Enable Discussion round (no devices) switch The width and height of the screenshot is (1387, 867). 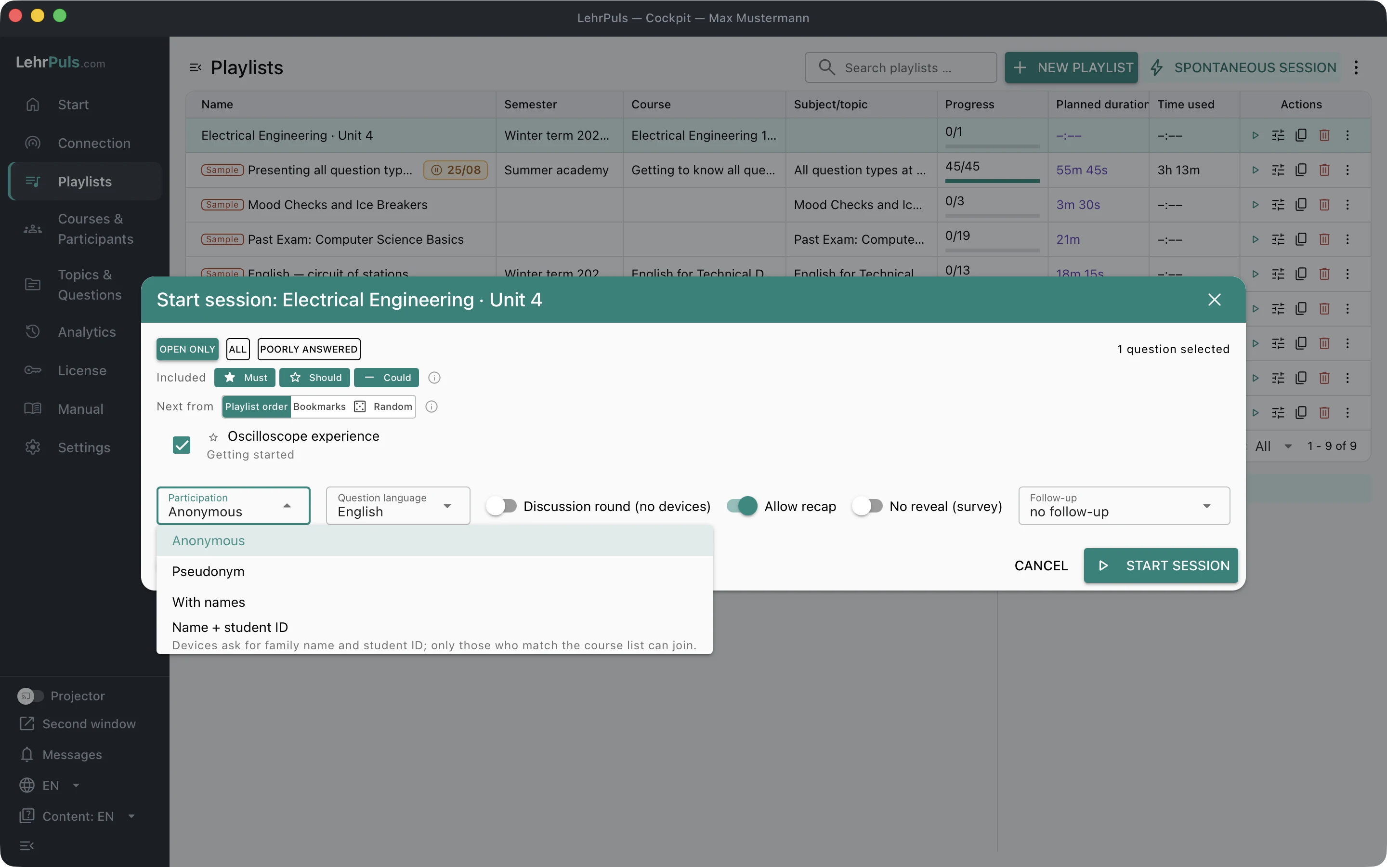501,506
